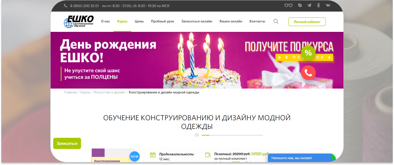Click the Личный кабинет button
Viewport: 394px width, 165px height.
tap(307, 22)
